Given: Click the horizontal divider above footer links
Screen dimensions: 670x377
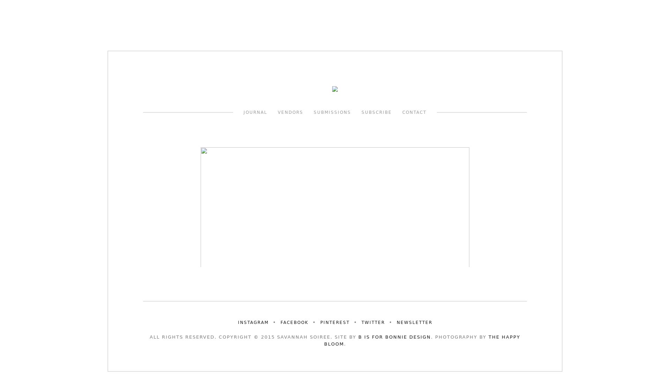Looking at the screenshot, I should pos(335,301).
